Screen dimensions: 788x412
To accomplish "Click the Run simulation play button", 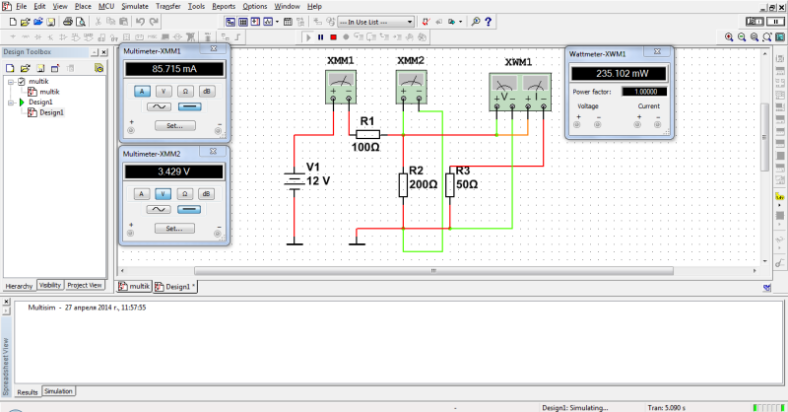I will coord(308,37).
